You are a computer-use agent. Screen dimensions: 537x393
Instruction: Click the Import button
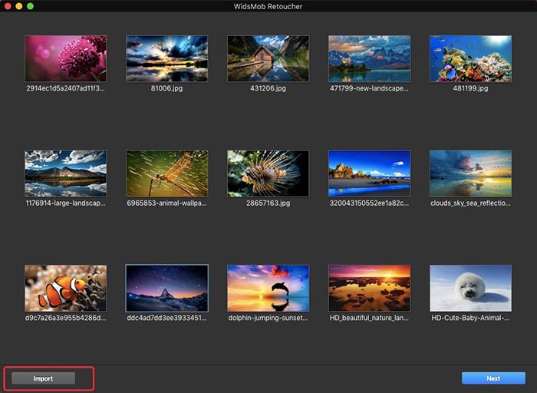(x=43, y=378)
